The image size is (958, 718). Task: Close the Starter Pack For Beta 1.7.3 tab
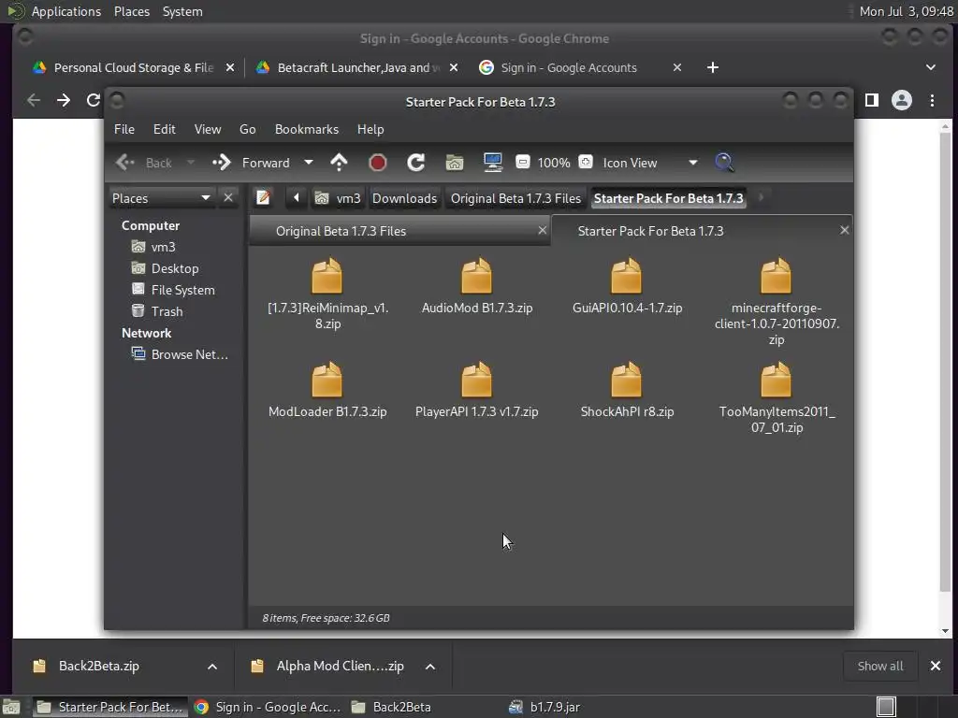(x=845, y=230)
